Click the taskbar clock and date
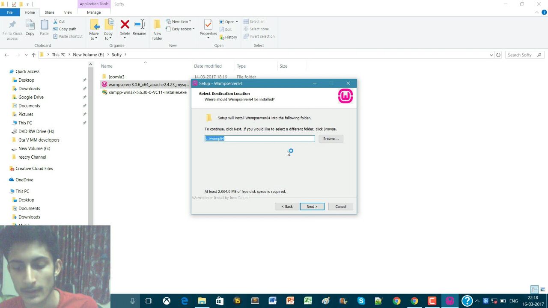Screen dimensions: 548x308 click(533, 301)
